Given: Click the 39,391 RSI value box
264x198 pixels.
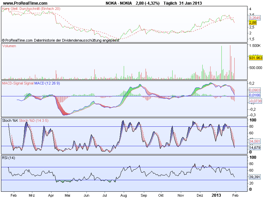Looking at the screenshot, I should pos(254,177).
